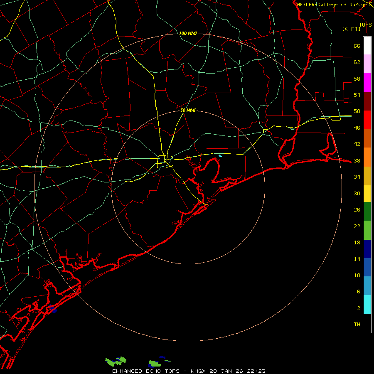Viewport: 374px width, 374px height.
Task: Click the legend value "18"
Action: point(357,243)
